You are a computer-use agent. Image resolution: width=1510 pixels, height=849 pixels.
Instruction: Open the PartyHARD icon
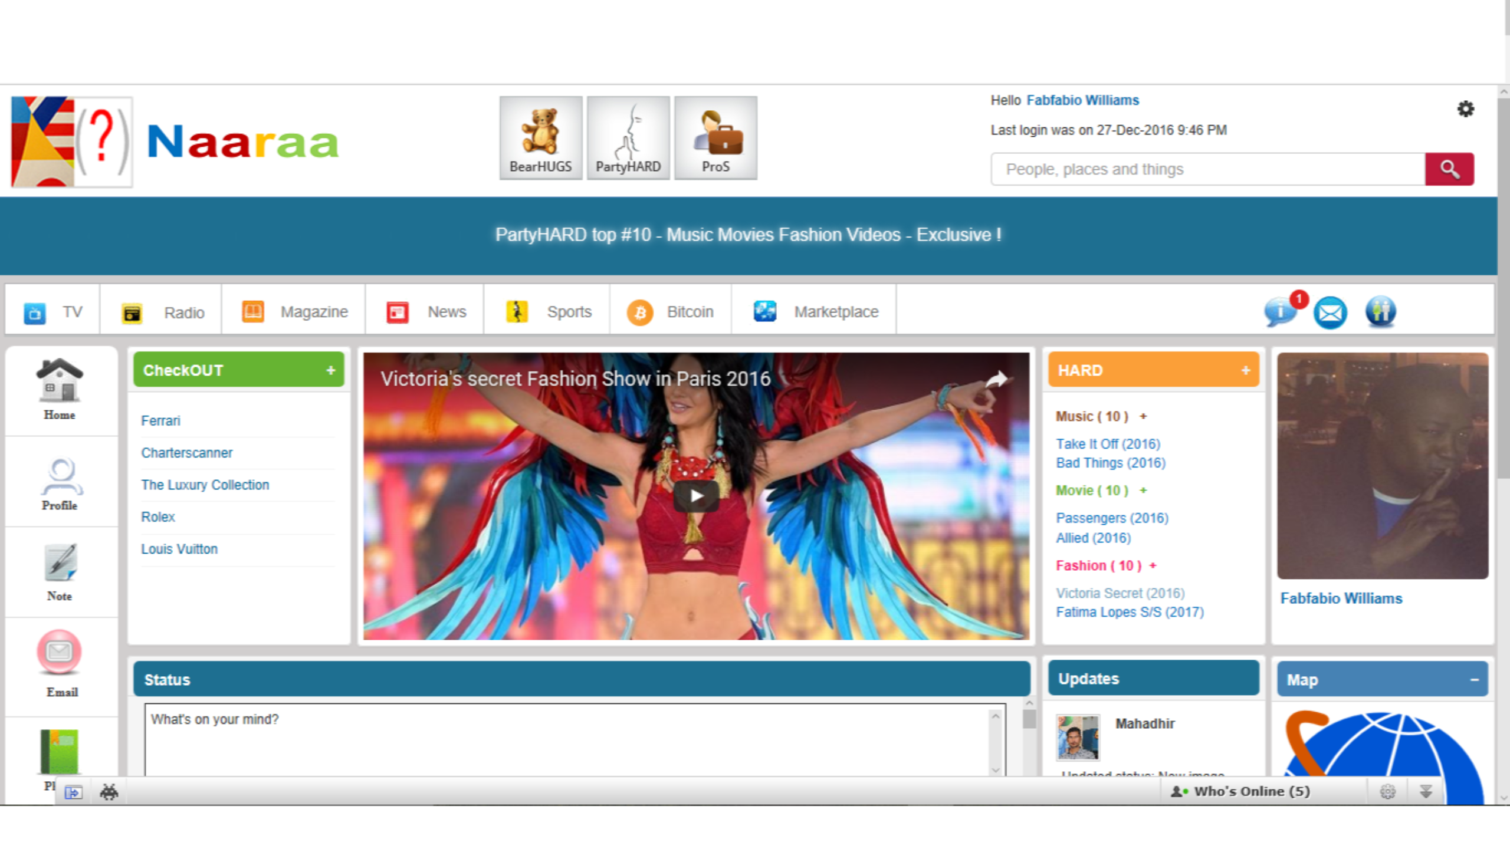[628, 138]
